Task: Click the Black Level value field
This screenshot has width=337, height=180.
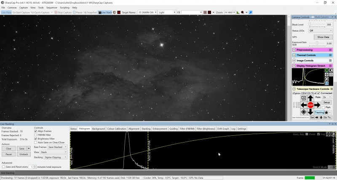Action: [x=329, y=24]
